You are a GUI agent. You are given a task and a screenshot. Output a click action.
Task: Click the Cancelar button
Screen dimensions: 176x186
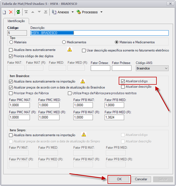click(141, 179)
